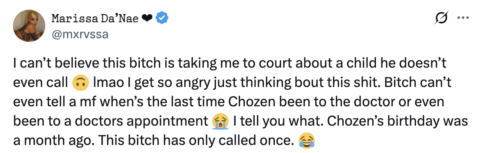Click the upside-down face emoji
Screen dimensions: 481x153
pos(80,83)
